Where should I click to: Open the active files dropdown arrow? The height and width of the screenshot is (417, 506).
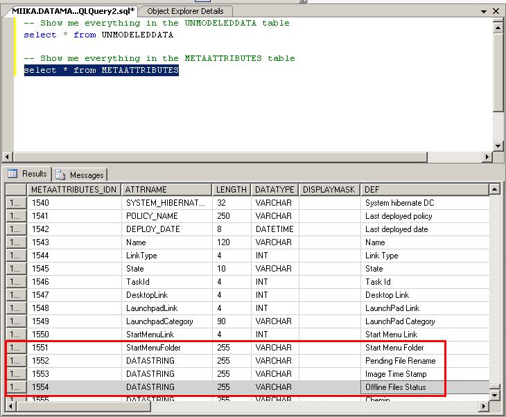(x=483, y=12)
